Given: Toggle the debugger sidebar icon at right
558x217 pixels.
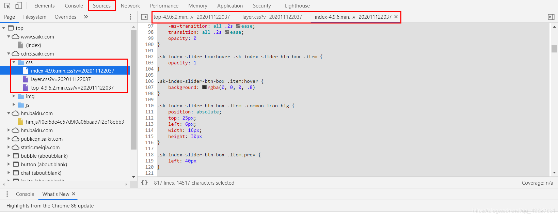Looking at the screenshot, I should pos(551,17).
